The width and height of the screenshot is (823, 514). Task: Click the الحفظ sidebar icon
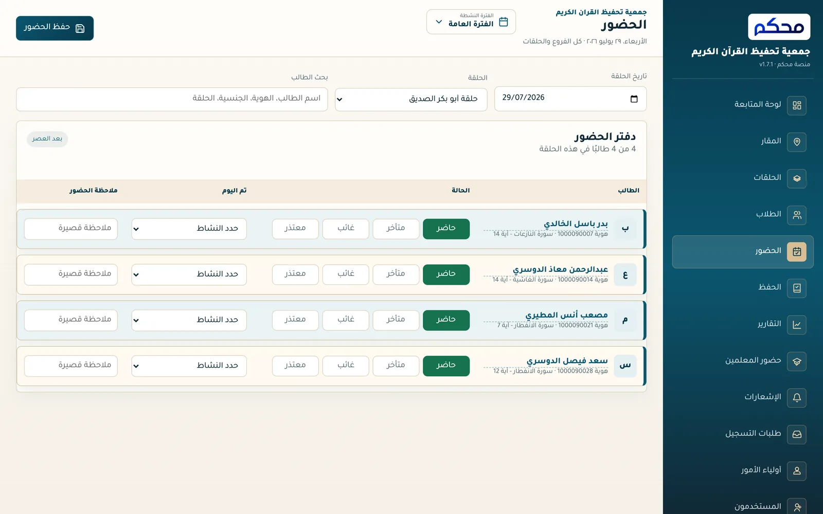(x=797, y=288)
